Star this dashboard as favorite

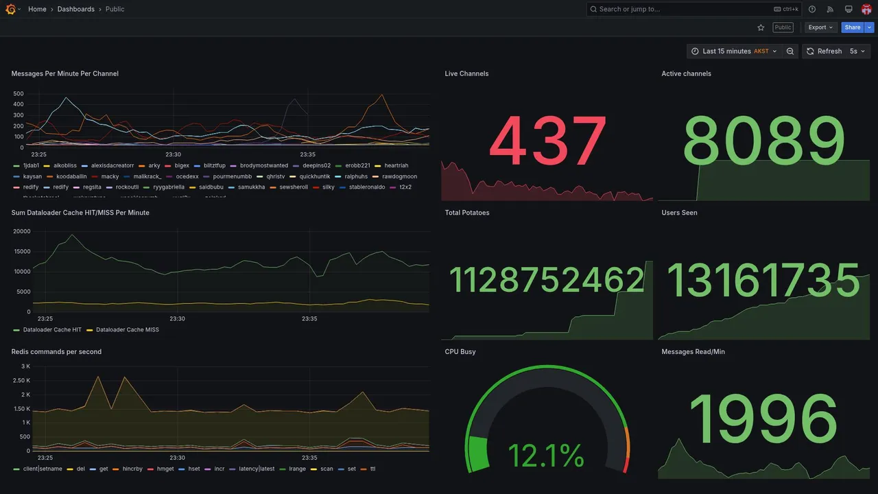point(761,27)
